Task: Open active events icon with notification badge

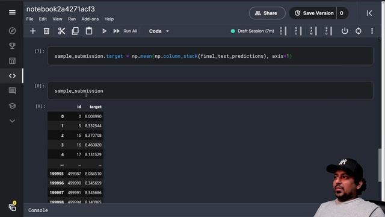Action: pyautogui.click(x=12, y=207)
